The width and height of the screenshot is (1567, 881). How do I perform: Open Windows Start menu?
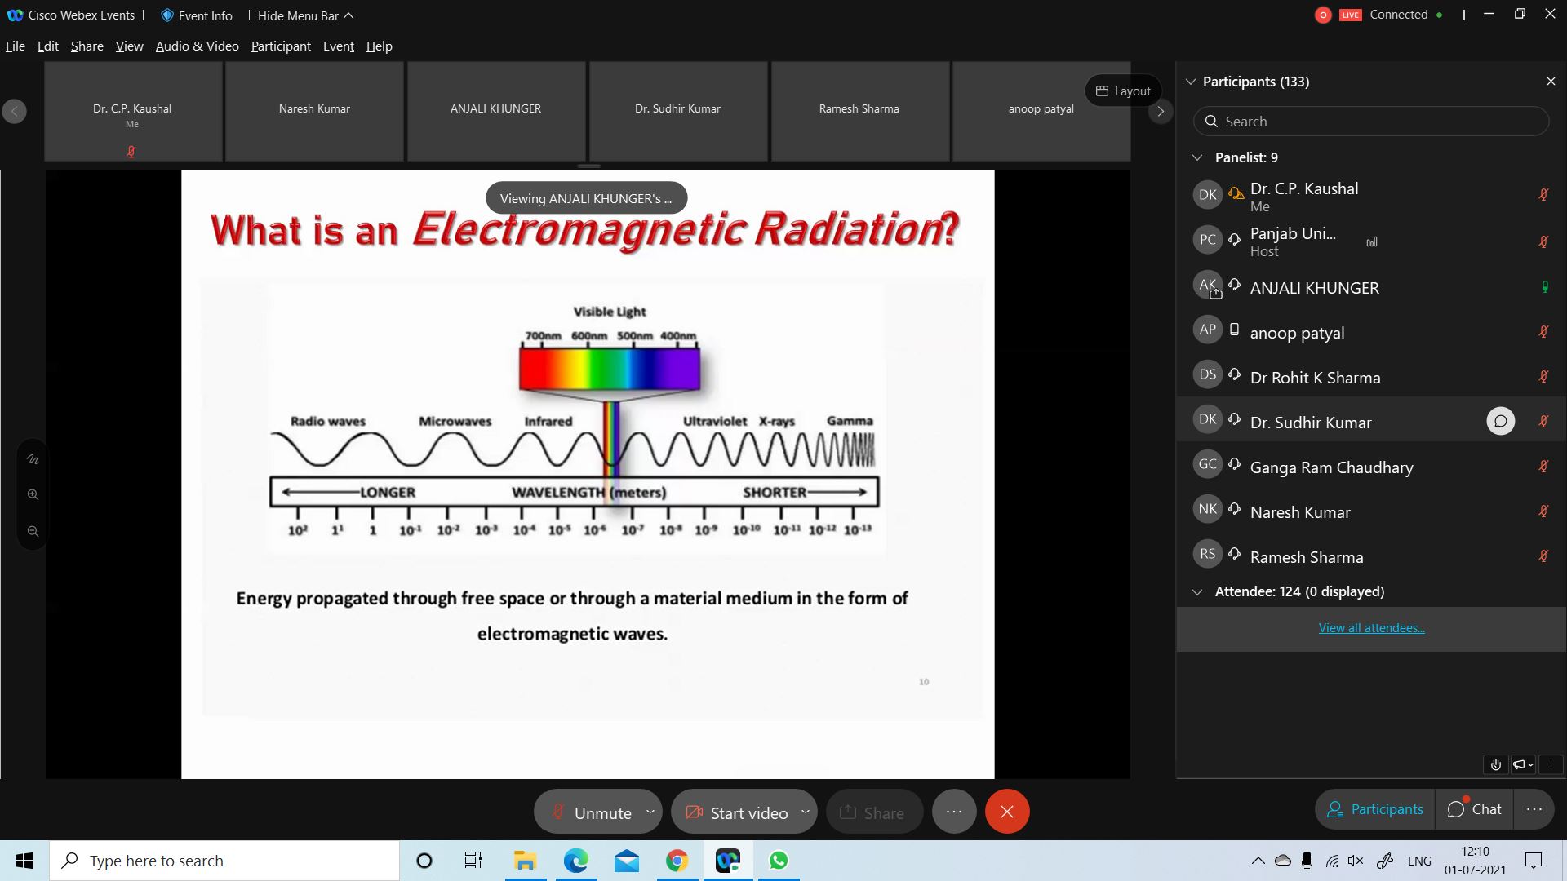point(24,861)
